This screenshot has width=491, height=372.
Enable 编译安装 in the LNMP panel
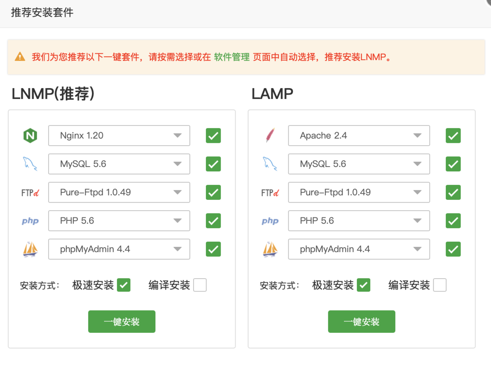tap(200, 285)
